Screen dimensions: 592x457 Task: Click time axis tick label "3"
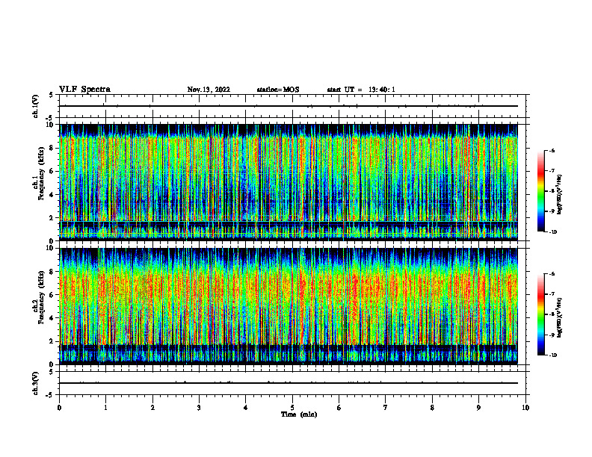pyautogui.click(x=199, y=408)
